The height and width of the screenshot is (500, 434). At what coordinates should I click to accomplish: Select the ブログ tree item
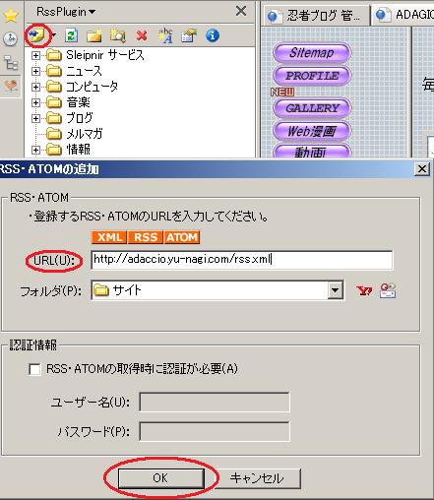coord(70,118)
